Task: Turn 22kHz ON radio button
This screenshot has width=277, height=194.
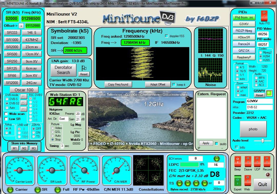Action: click(34, 133)
